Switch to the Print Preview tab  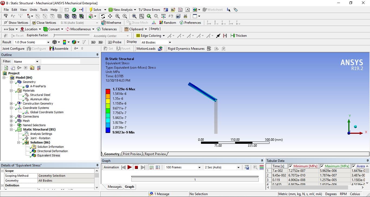tap(132, 154)
